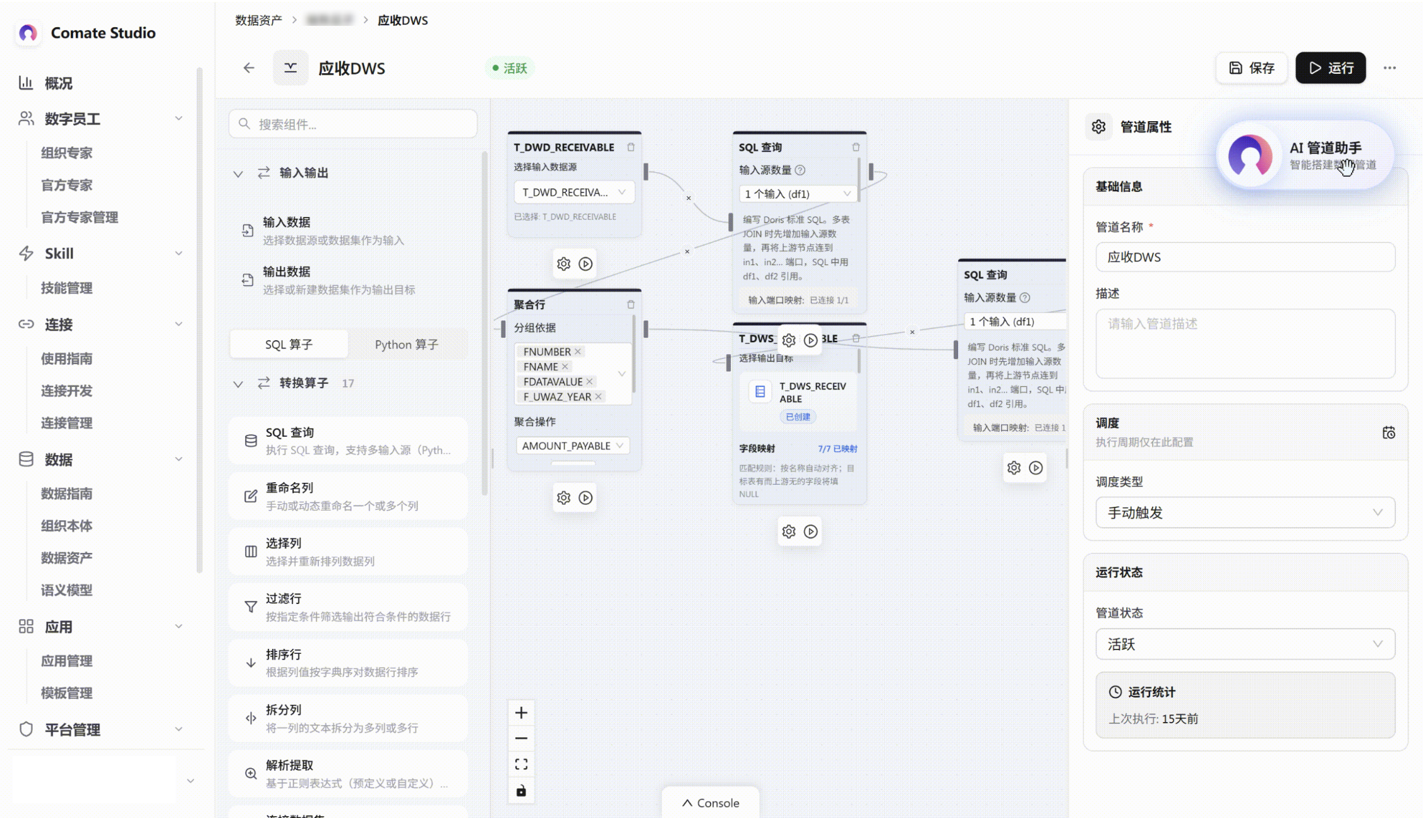This screenshot has width=1423, height=818.
Task: Zoom in on the canvas with plus button
Action: [521, 713]
